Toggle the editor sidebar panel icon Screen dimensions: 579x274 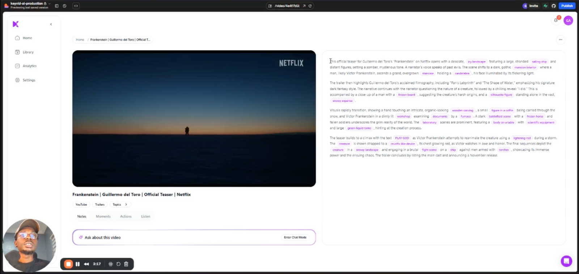tap(56, 6)
